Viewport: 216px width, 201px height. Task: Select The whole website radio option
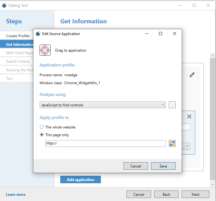[42, 127]
